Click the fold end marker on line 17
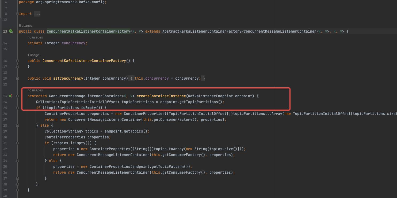 point(17,67)
